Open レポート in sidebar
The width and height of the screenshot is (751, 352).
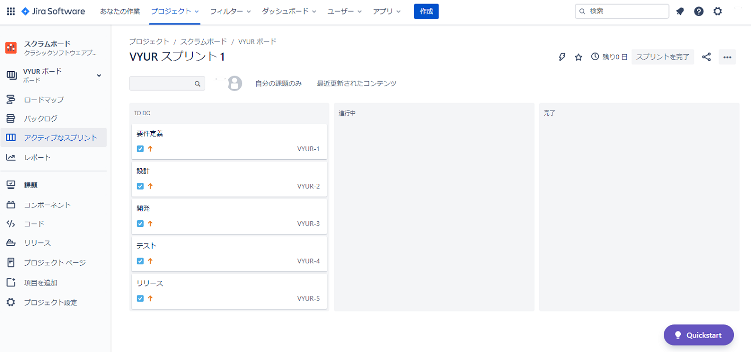click(54, 157)
